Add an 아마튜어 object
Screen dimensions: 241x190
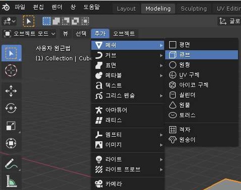(x=128, y=110)
